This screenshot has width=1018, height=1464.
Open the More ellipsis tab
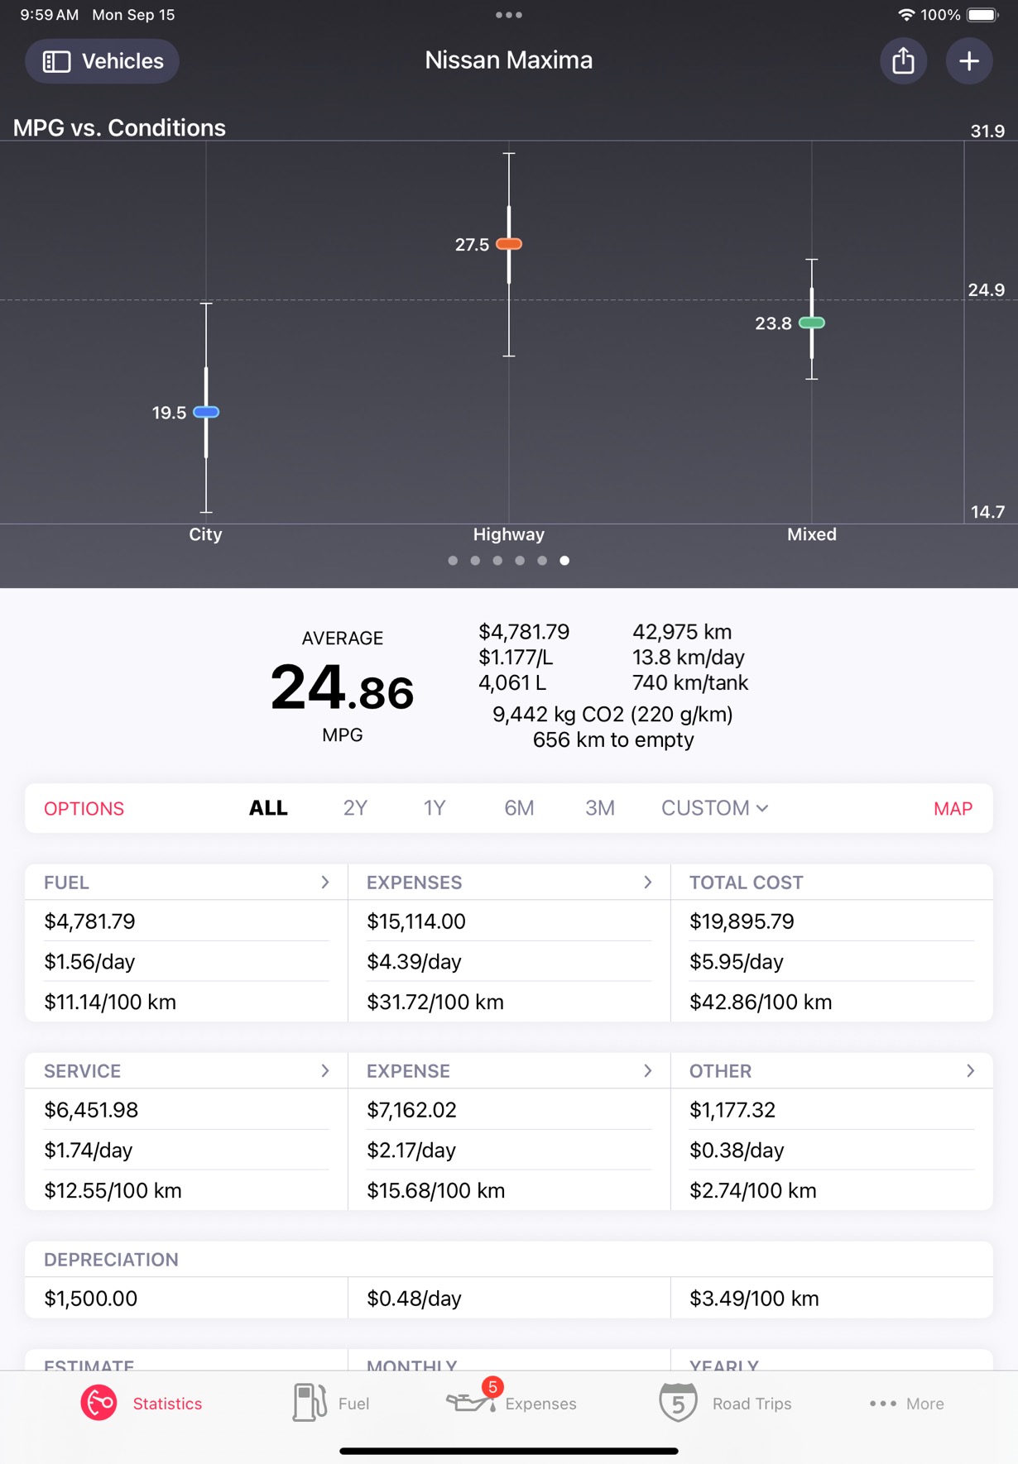click(x=907, y=1403)
